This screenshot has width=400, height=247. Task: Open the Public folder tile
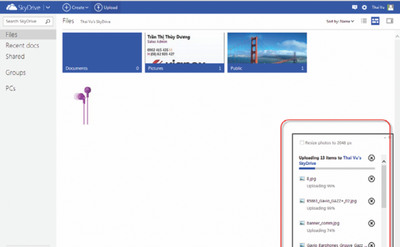click(x=267, y=53)
